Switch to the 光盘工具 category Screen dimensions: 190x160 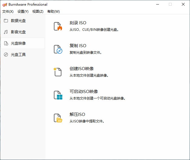coord(23,55)
